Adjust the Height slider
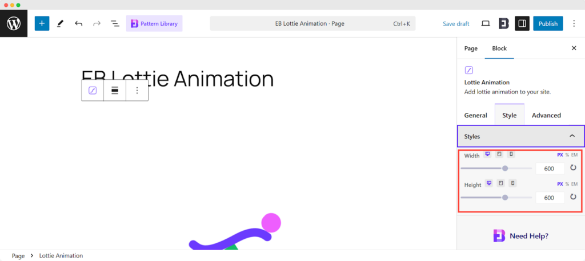 pos(496,197)
